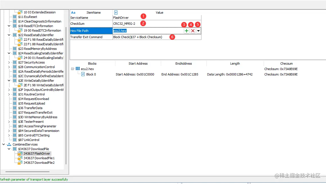The width and height of the screenshot is (326, 184).
Task: Select the $11 EcuReset service icon
Action: coord(15,17)
